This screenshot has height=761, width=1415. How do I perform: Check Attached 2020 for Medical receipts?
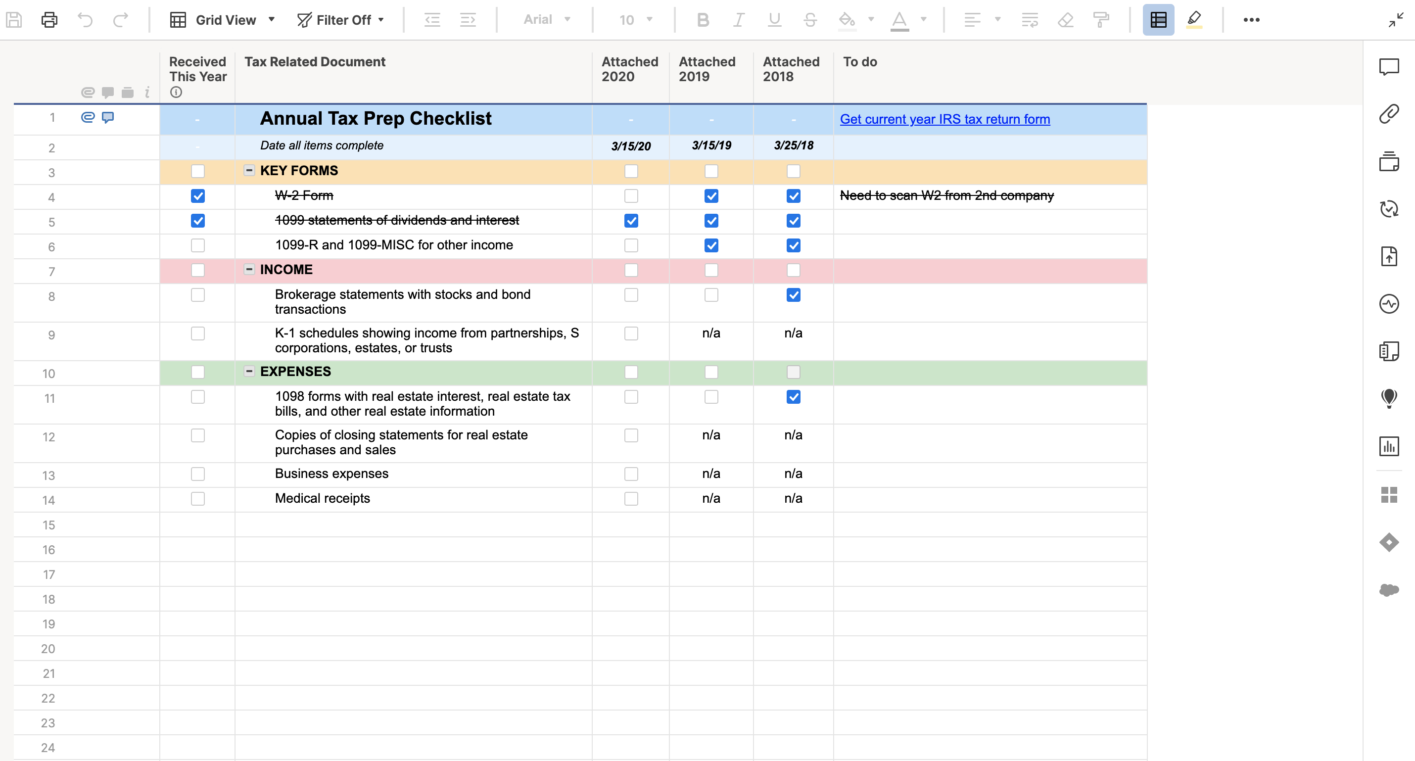pyautogui.click(x=631, y=499)
